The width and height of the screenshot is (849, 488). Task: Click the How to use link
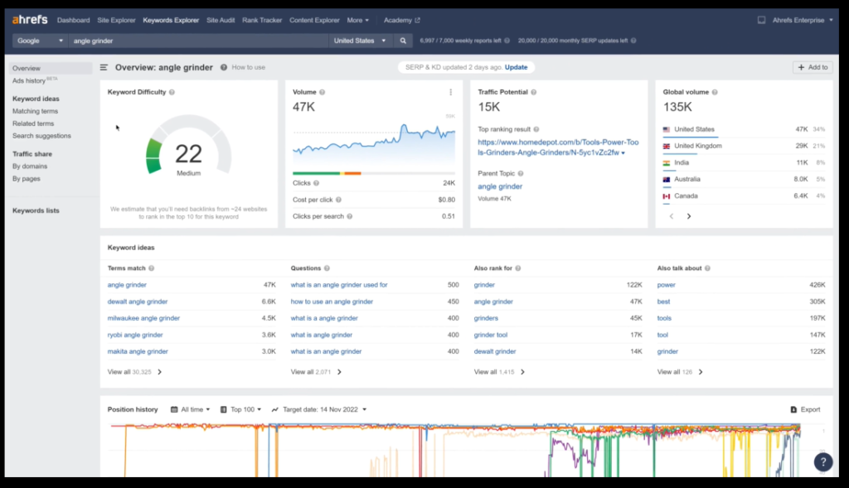[x=249, y=68]
